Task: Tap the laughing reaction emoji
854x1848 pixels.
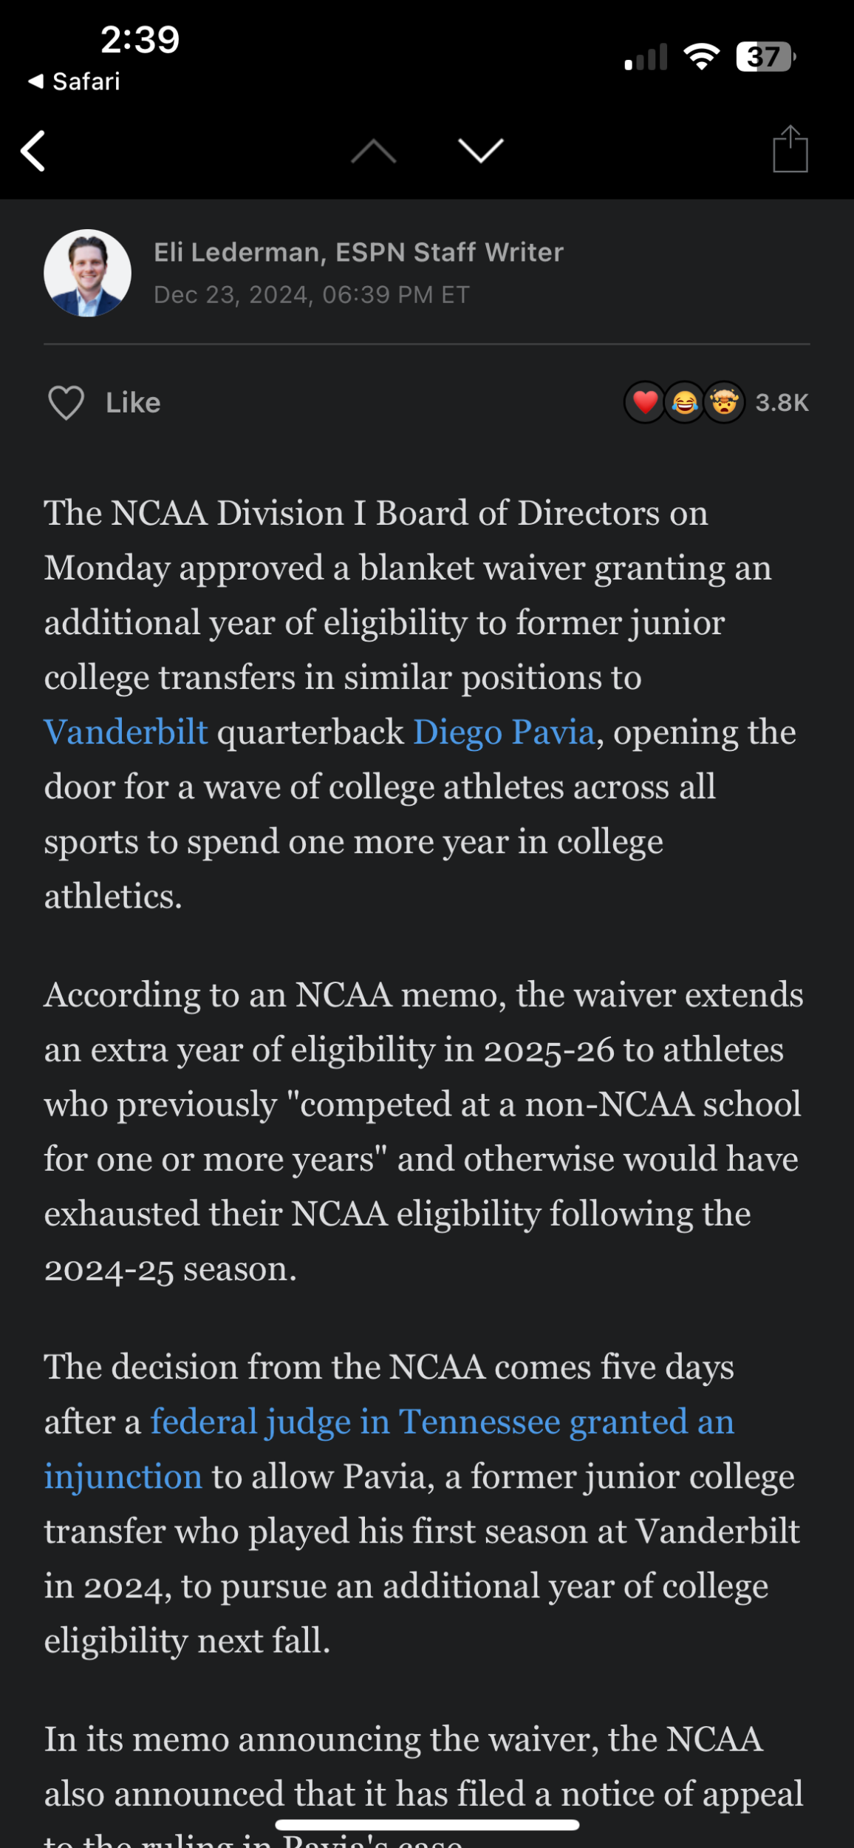Action: coord(685,403)
